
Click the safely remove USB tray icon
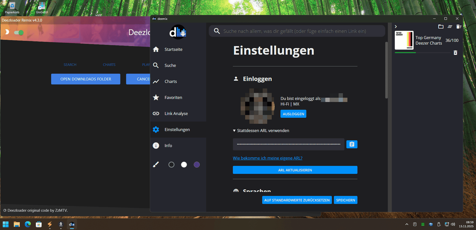point(439,224)
